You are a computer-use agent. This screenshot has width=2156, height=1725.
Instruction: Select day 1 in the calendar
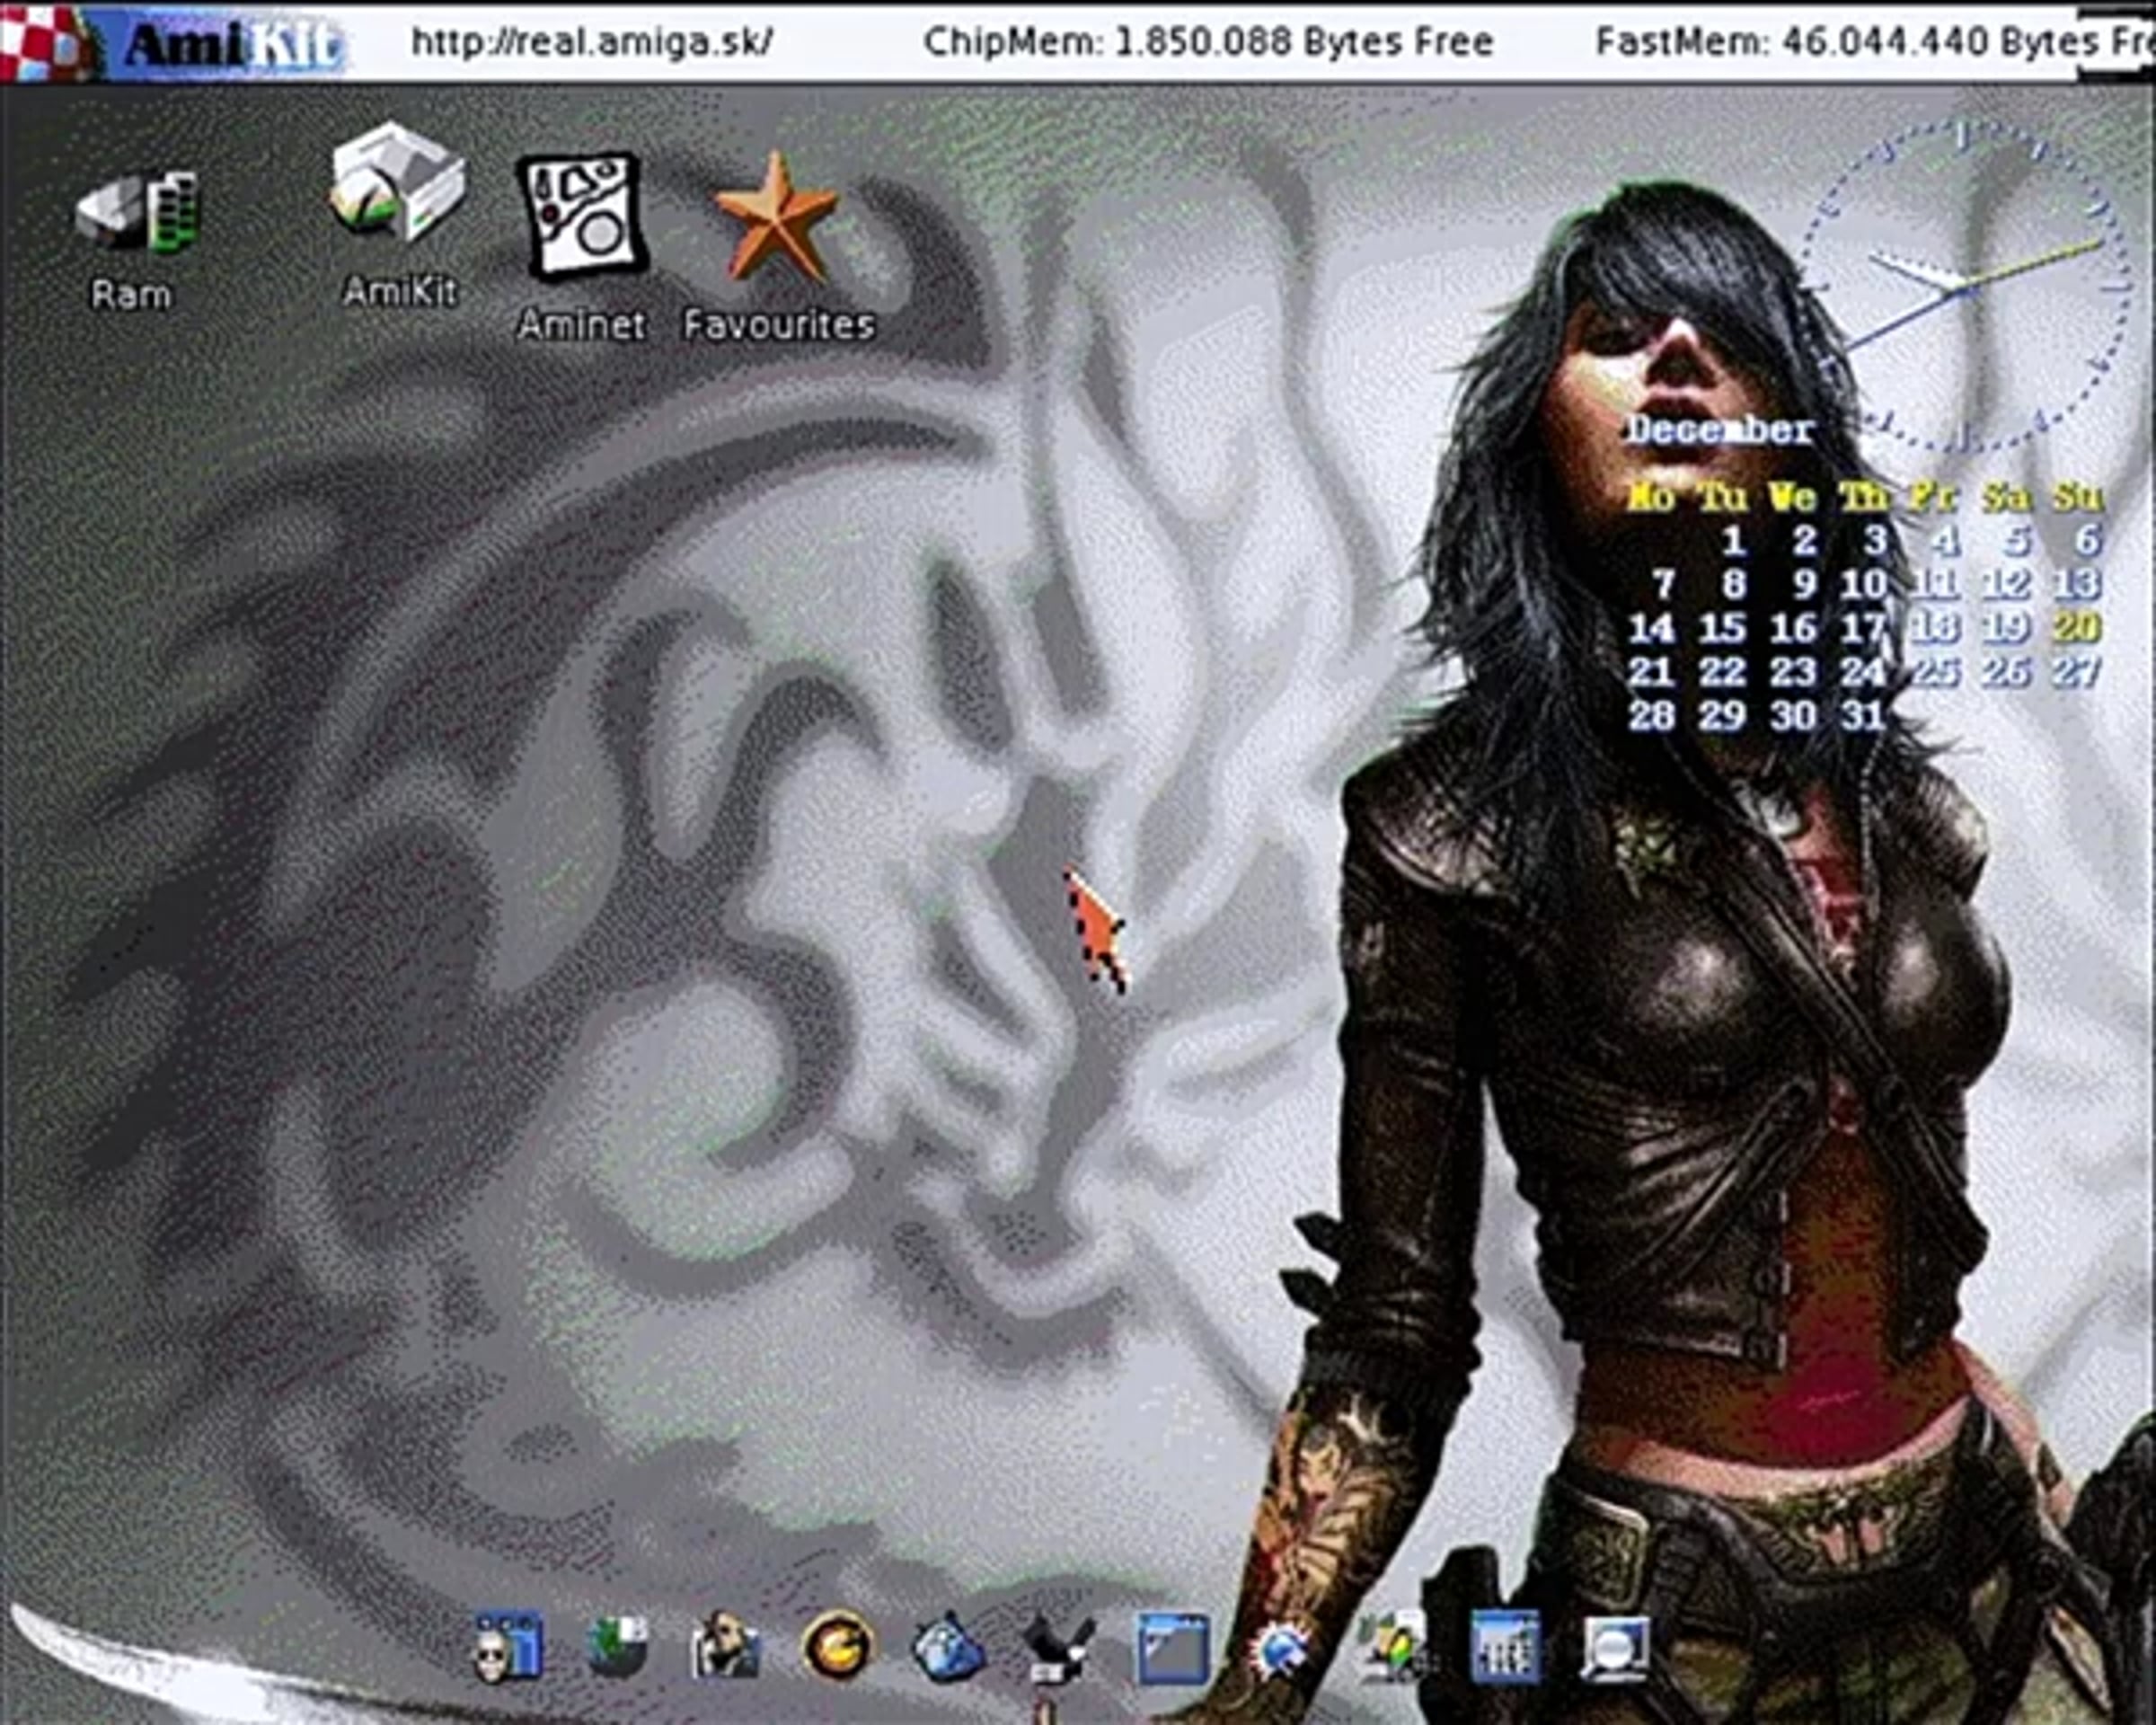coord(1733,540)
